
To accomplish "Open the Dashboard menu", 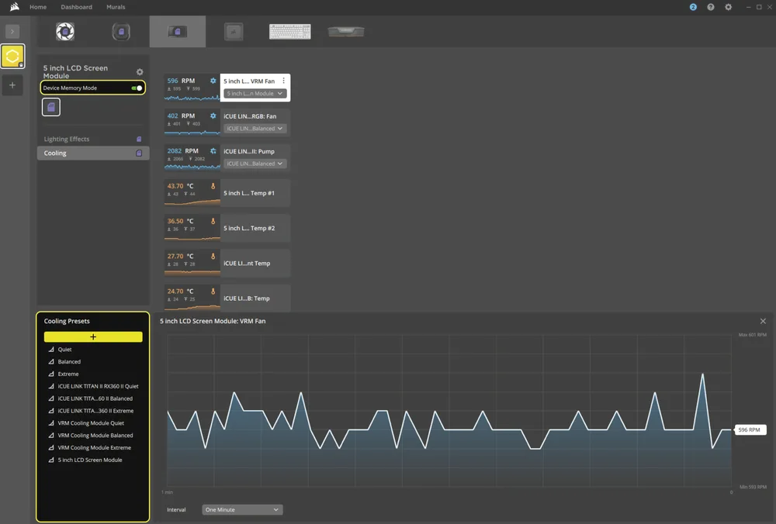I will [76, 7].
